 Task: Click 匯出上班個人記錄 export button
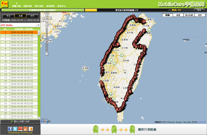pyautogui.click(x=20, y=121)
